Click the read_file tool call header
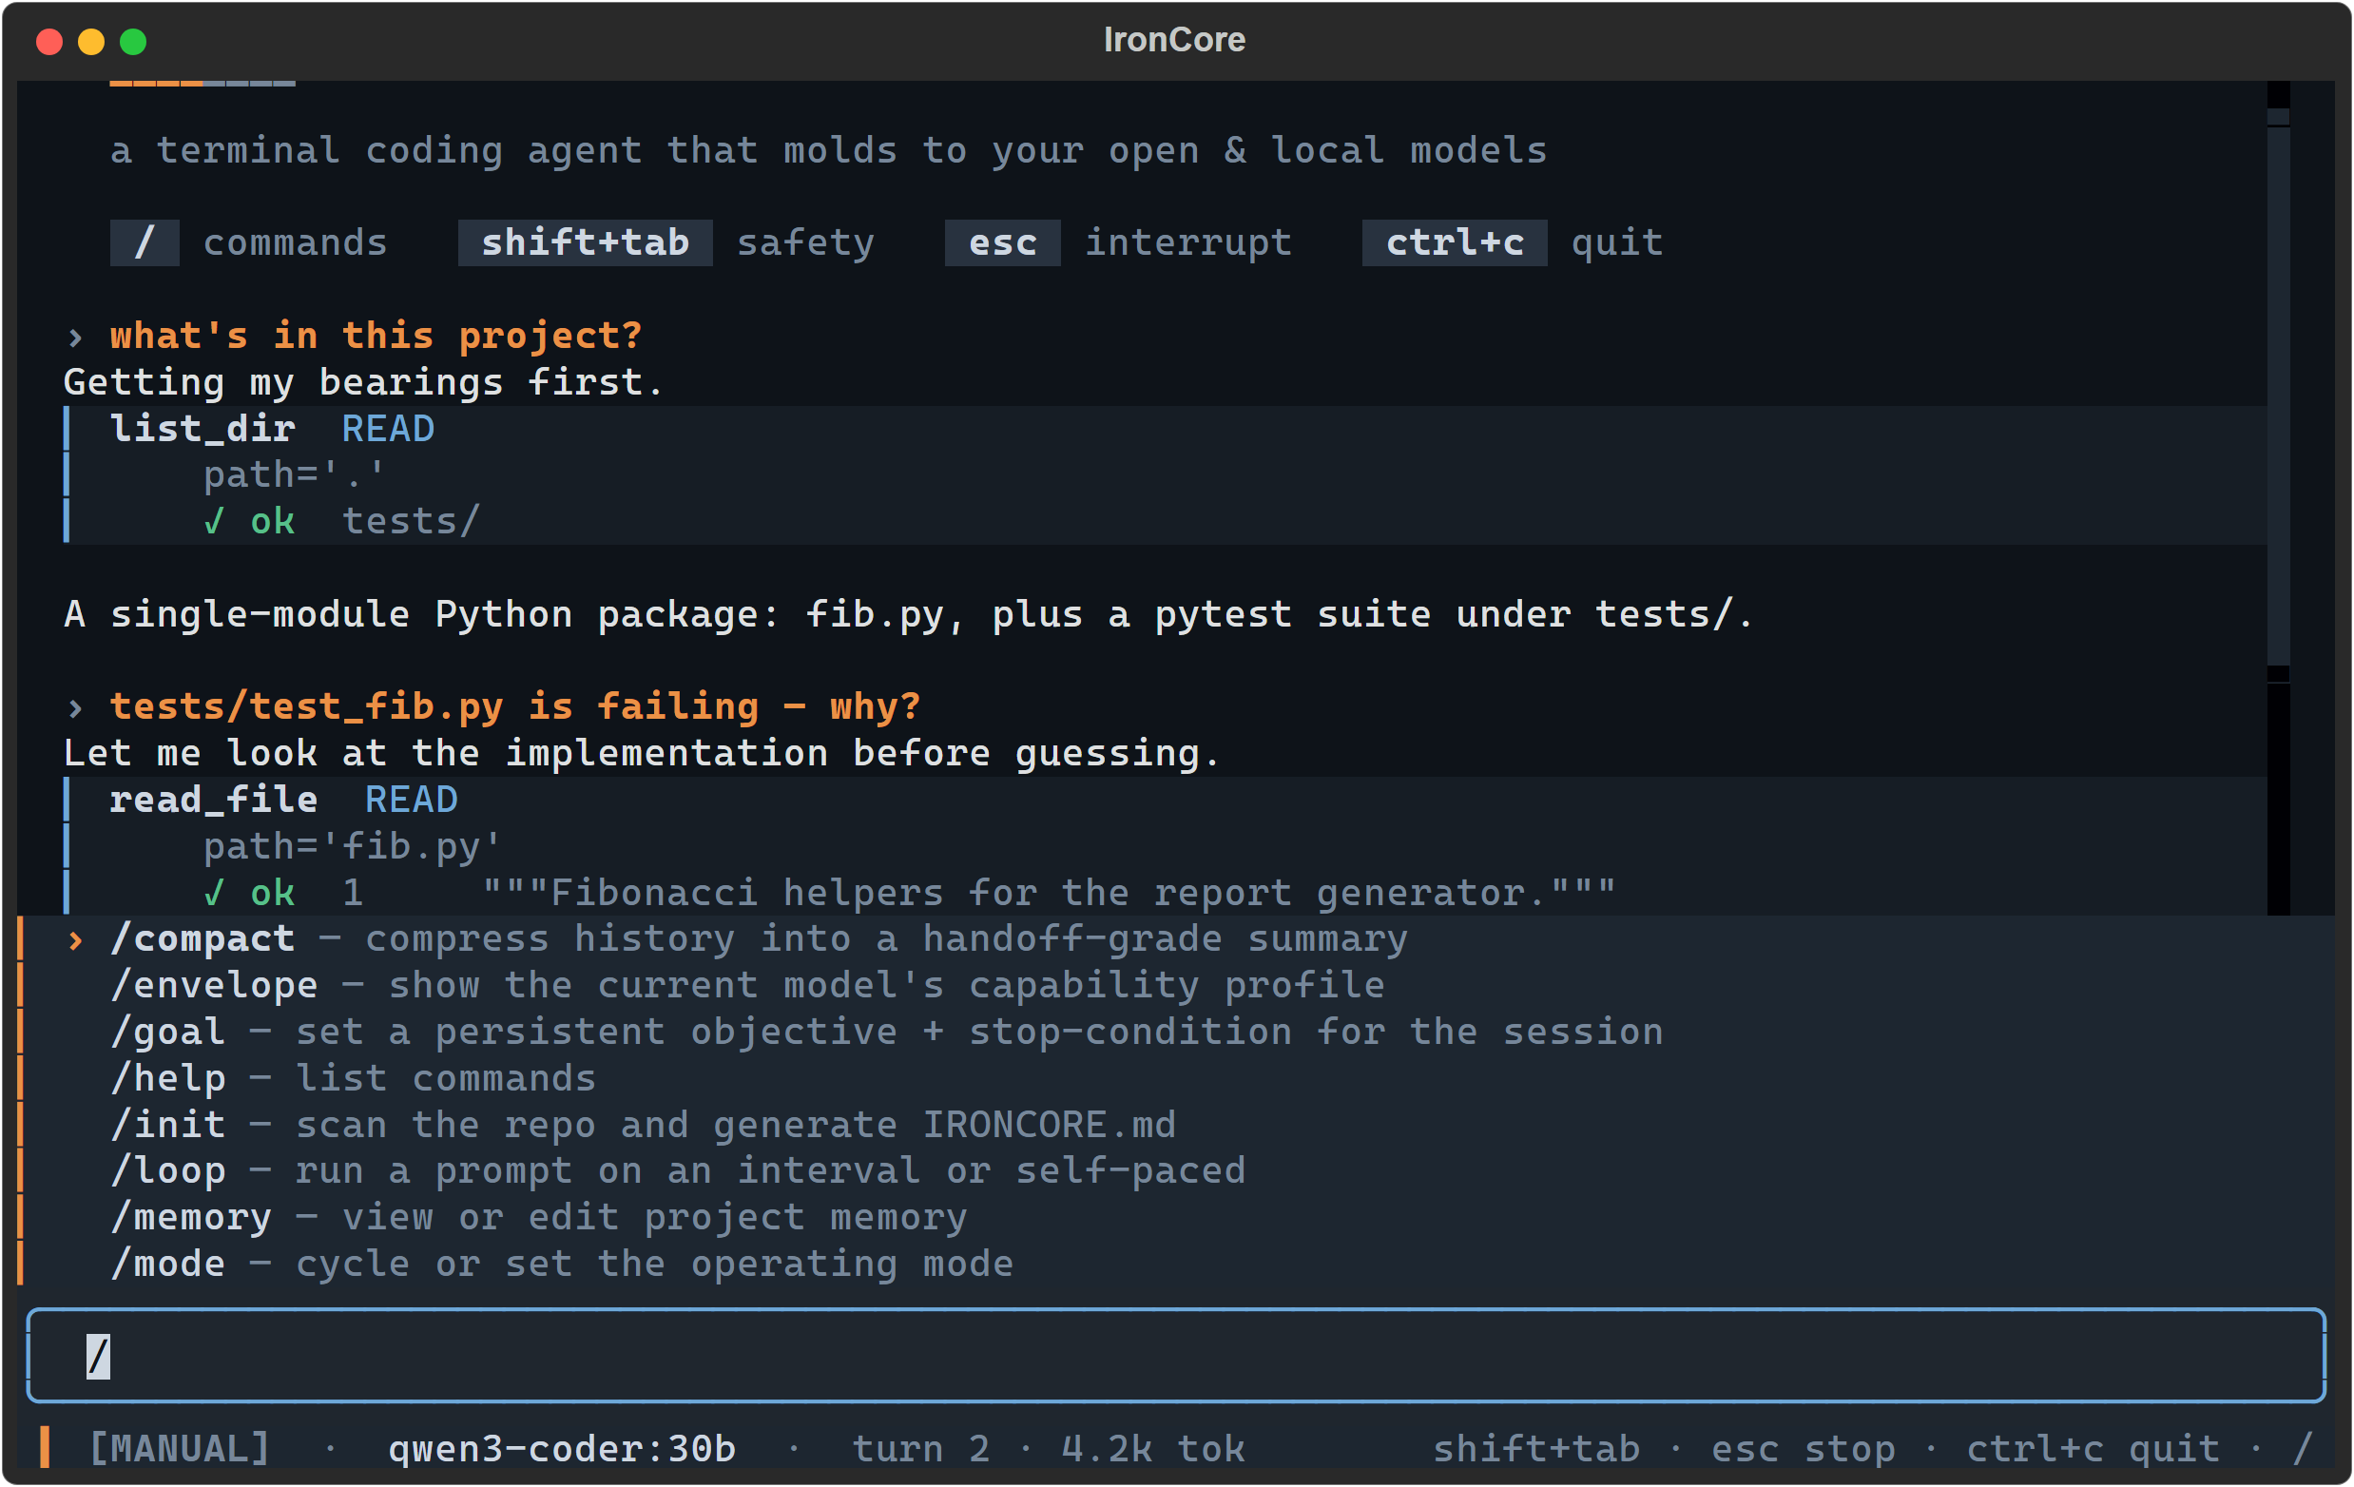The height and width of the screenshot is (1487, 2354). pyautogui.click(x=283, y=800)
